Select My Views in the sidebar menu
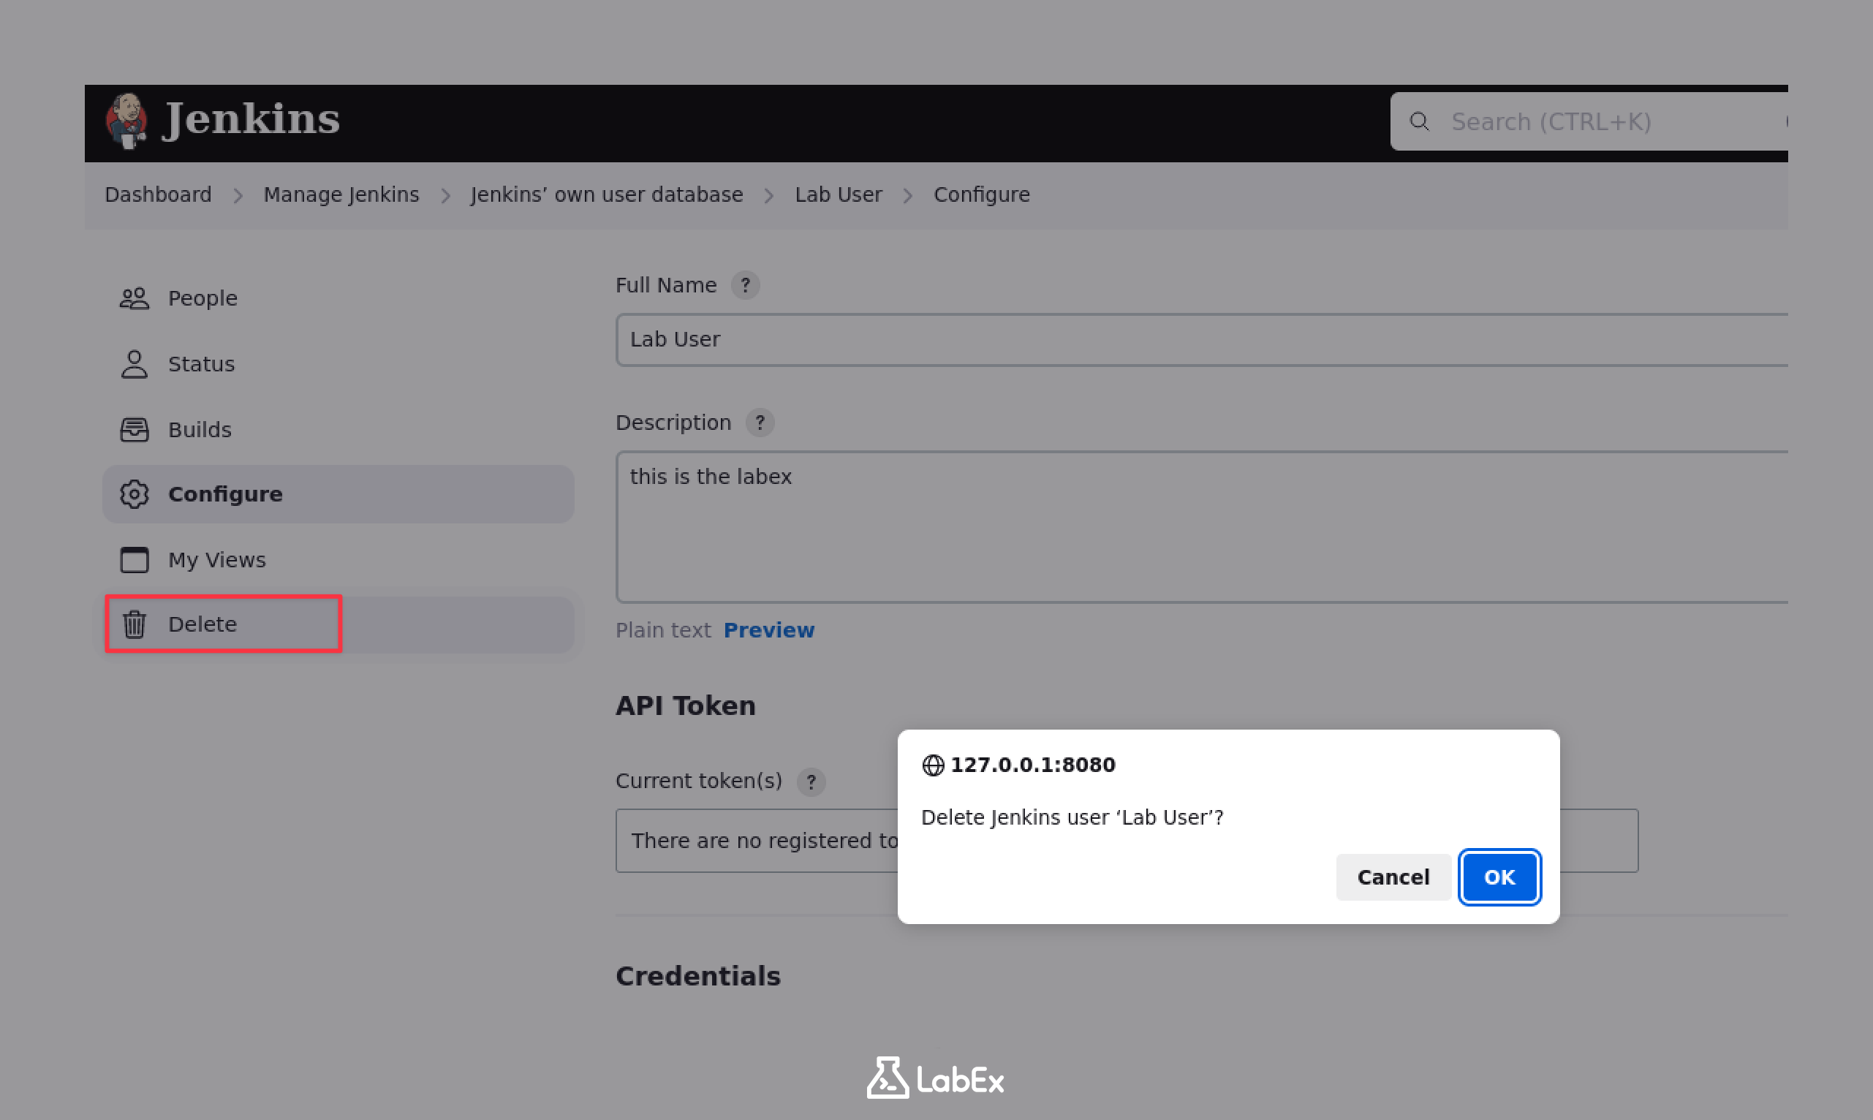Viewport: 1873px width, 1120px height. (216, 559)
